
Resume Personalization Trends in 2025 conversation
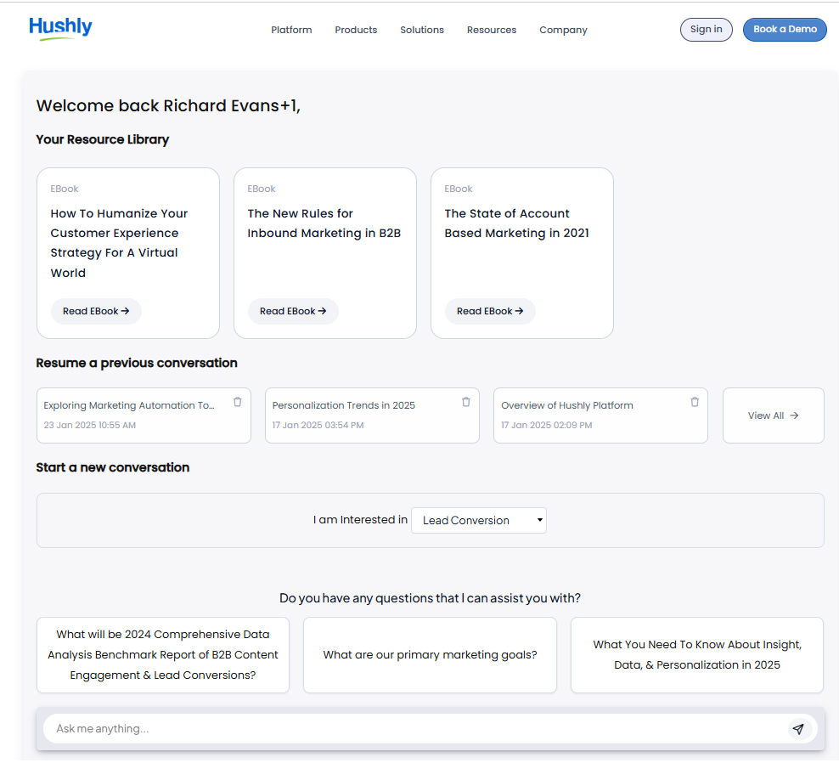point(372,415)
